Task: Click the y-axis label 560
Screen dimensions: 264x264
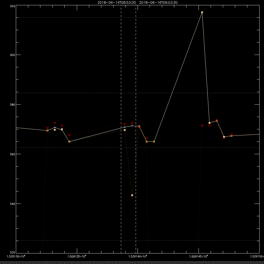Action: [x=13, y=154]
